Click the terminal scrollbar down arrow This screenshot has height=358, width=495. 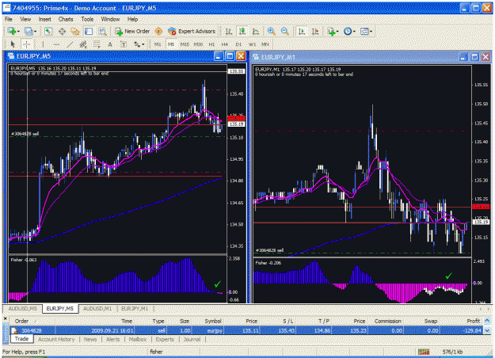click(x=487, y=330)
